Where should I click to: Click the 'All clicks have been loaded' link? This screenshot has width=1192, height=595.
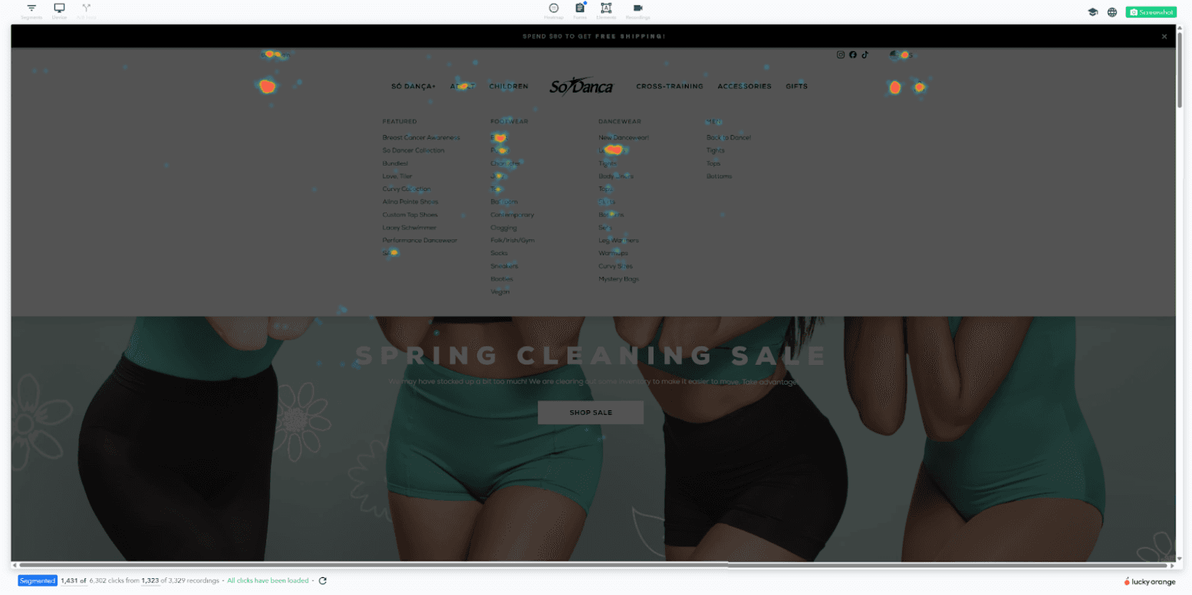tap(268, 580)
